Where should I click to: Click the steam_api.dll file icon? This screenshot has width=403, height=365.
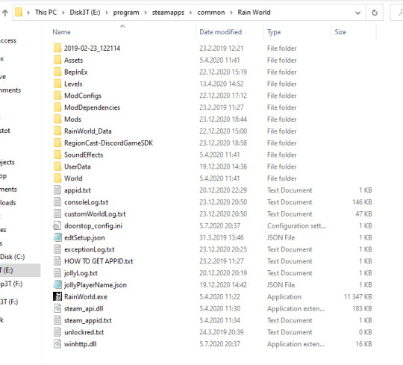57,308
